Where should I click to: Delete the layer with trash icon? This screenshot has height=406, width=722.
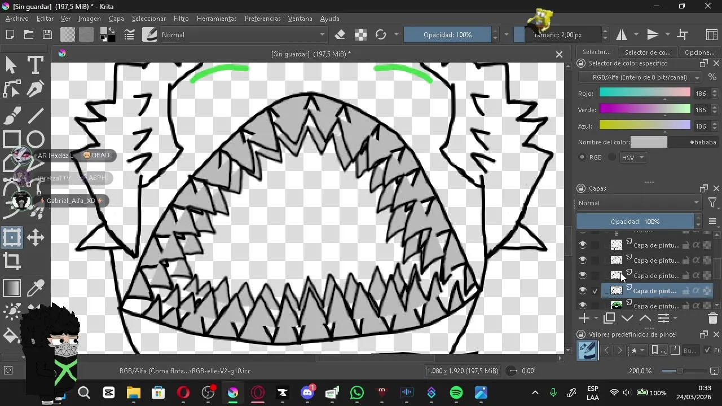click(712, 318)
